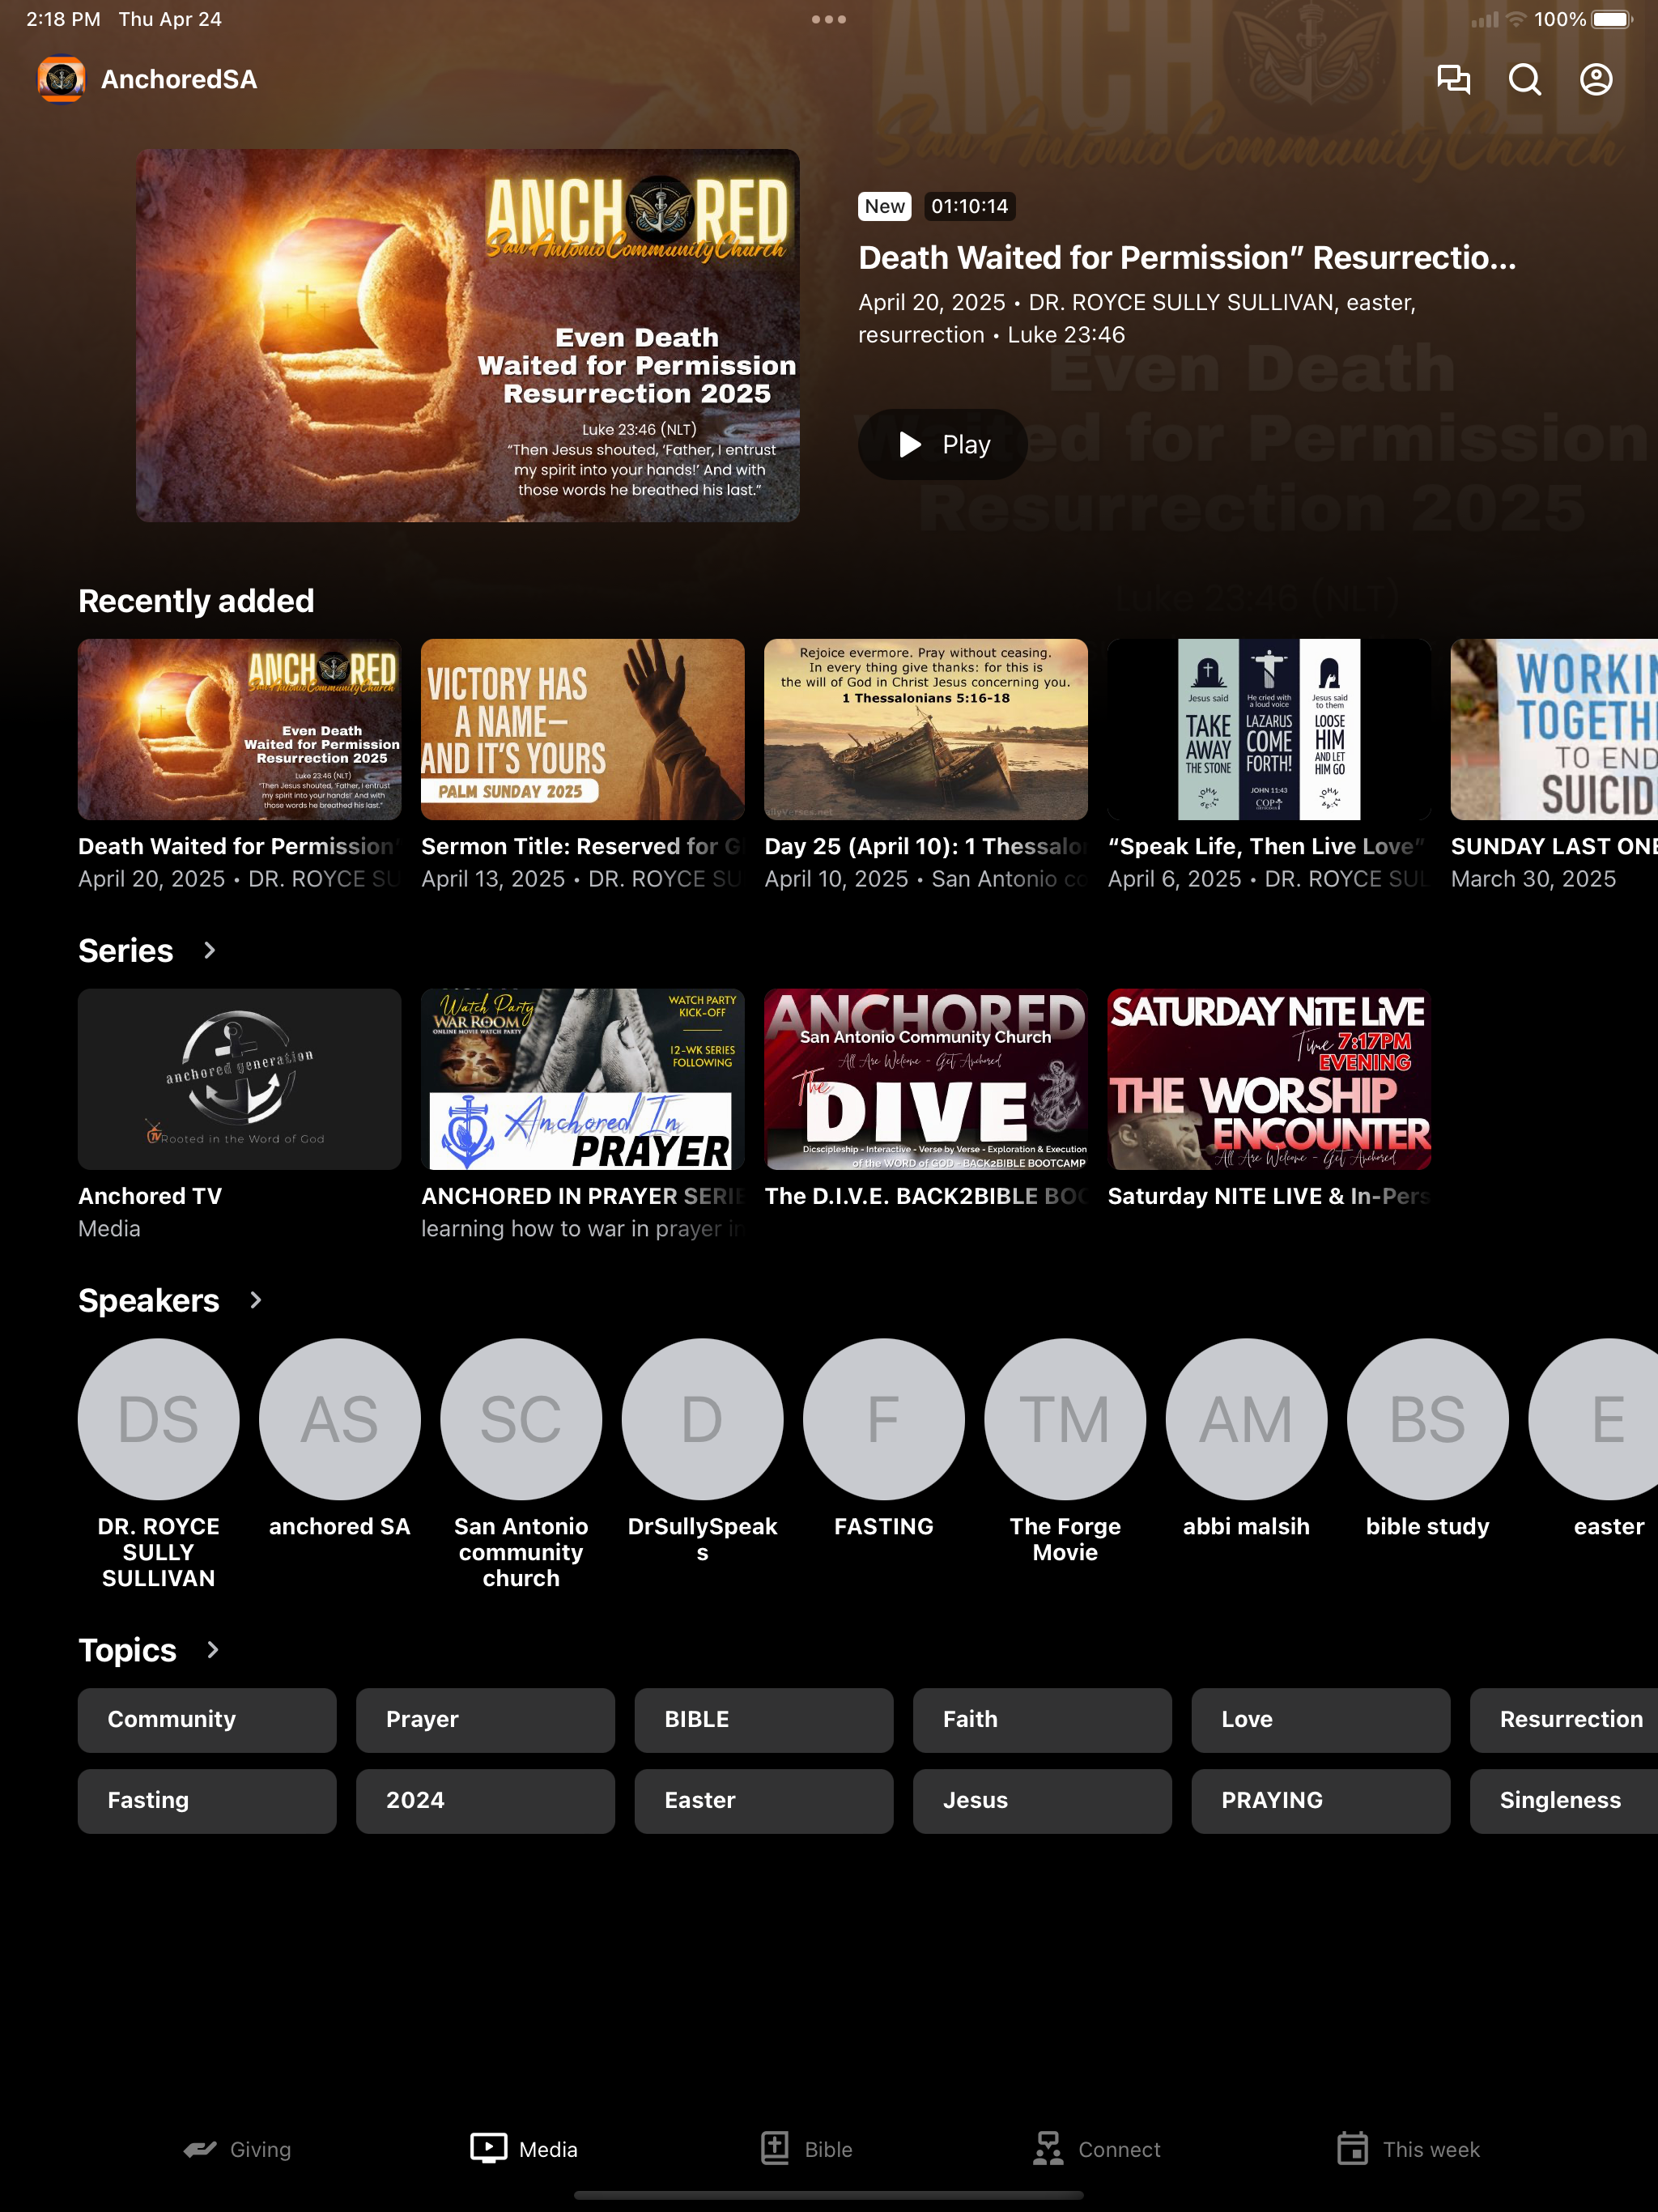Select the anchored SA speaker avatar
The image size is (1658, 2212).
(x=340, y=1419)
